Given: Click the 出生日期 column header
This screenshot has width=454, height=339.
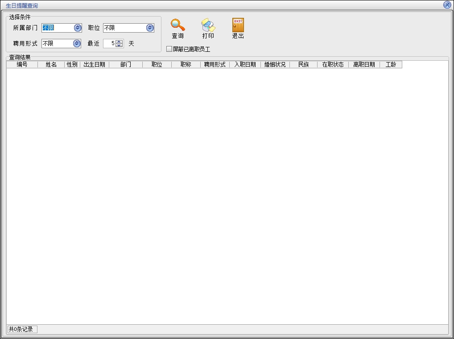Looking at the screenshot, I should click(94, 65).
